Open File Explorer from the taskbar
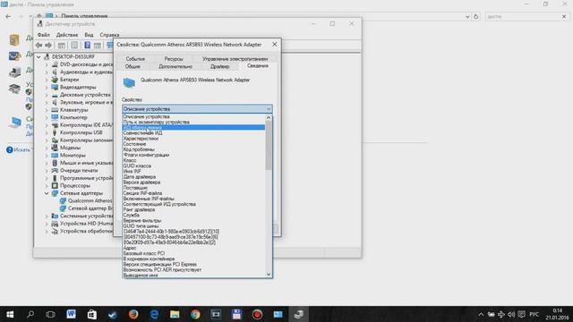 pos(175,314)
